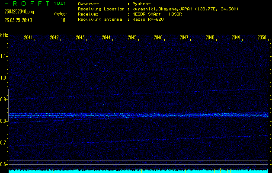Select the 2045 time marker
The width and height of the screenshot is (272, 173).
pos(132,38)
